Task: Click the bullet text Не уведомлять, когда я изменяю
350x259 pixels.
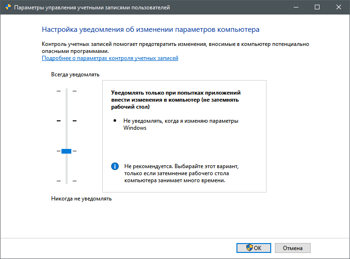Action: (x=181, y=125)
